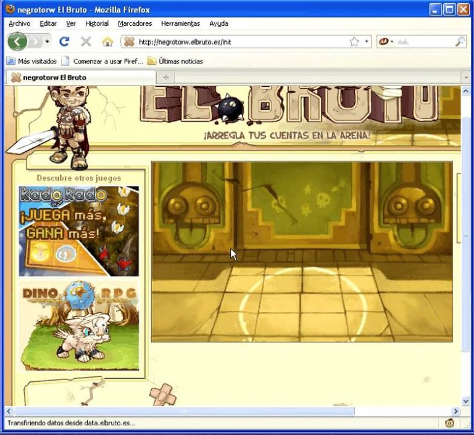
Task: Maximize the Firefox window
Action: tap(449, 10)
